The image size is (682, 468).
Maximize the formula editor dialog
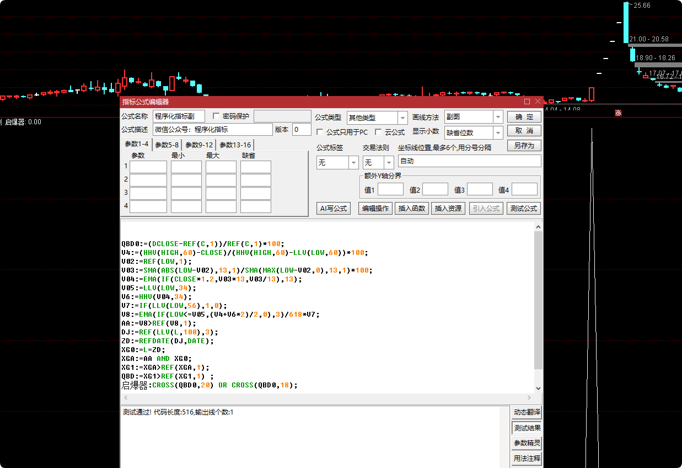527,102
